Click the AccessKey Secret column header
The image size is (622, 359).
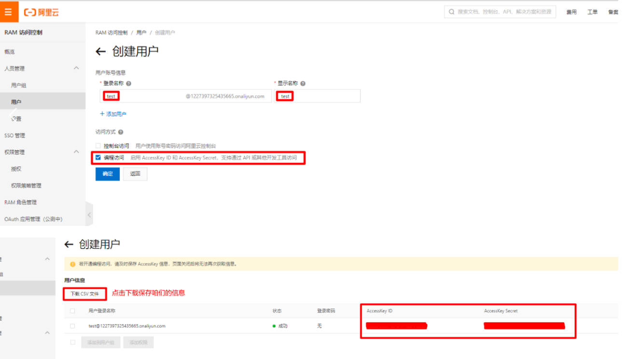pyautogui.click(x=501, y=311)
